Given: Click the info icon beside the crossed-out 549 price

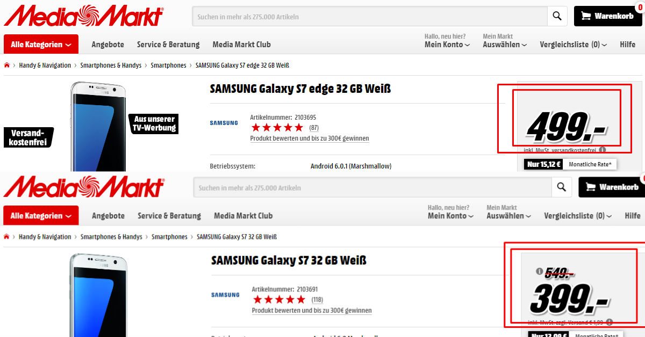Looking at the screenshot, I should pos(539,271).
